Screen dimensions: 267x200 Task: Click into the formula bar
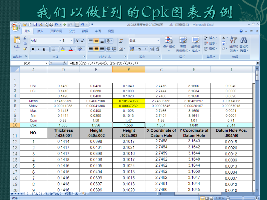click(x=162, y=63)
